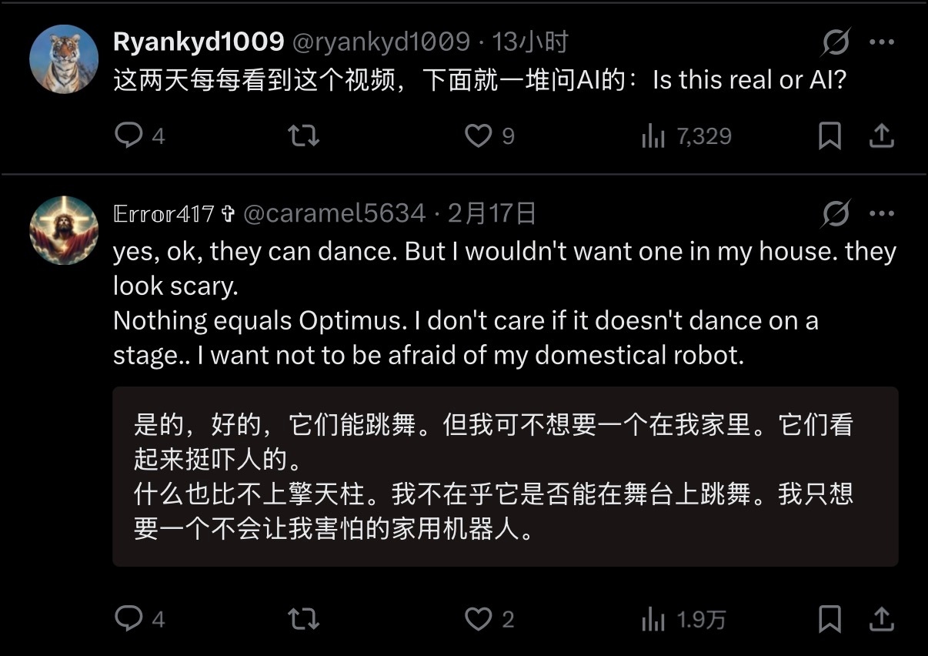Viewport: 928px width, 656px height.
Task: Open more options menu on Error417's post
Action: [882, 213]
